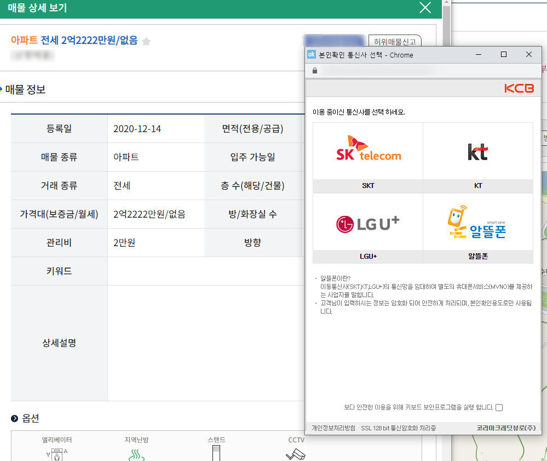Click the 층 수(해당/건물) header cell

(252, 186)
